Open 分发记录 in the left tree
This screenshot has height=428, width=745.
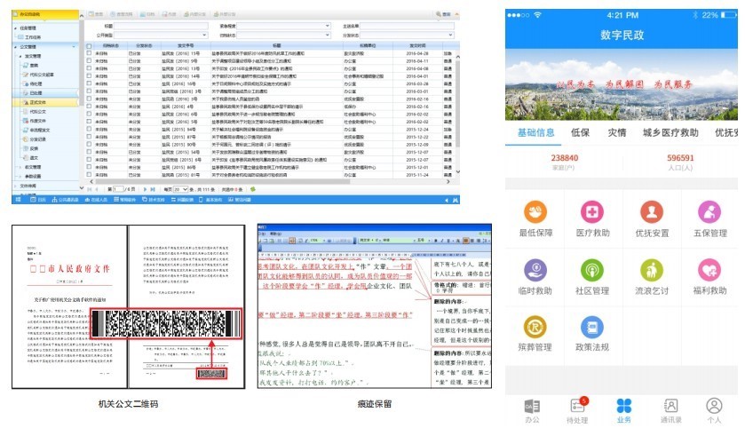(35, 139)
